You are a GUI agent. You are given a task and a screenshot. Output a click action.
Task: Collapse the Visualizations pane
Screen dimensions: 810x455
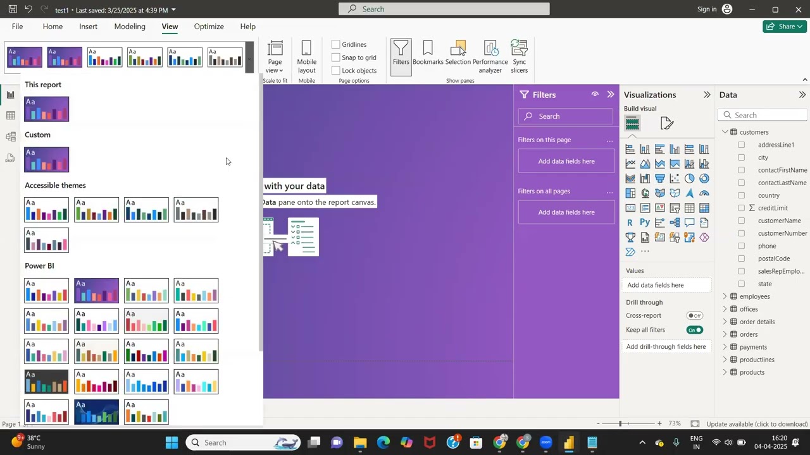pos(707,95)
